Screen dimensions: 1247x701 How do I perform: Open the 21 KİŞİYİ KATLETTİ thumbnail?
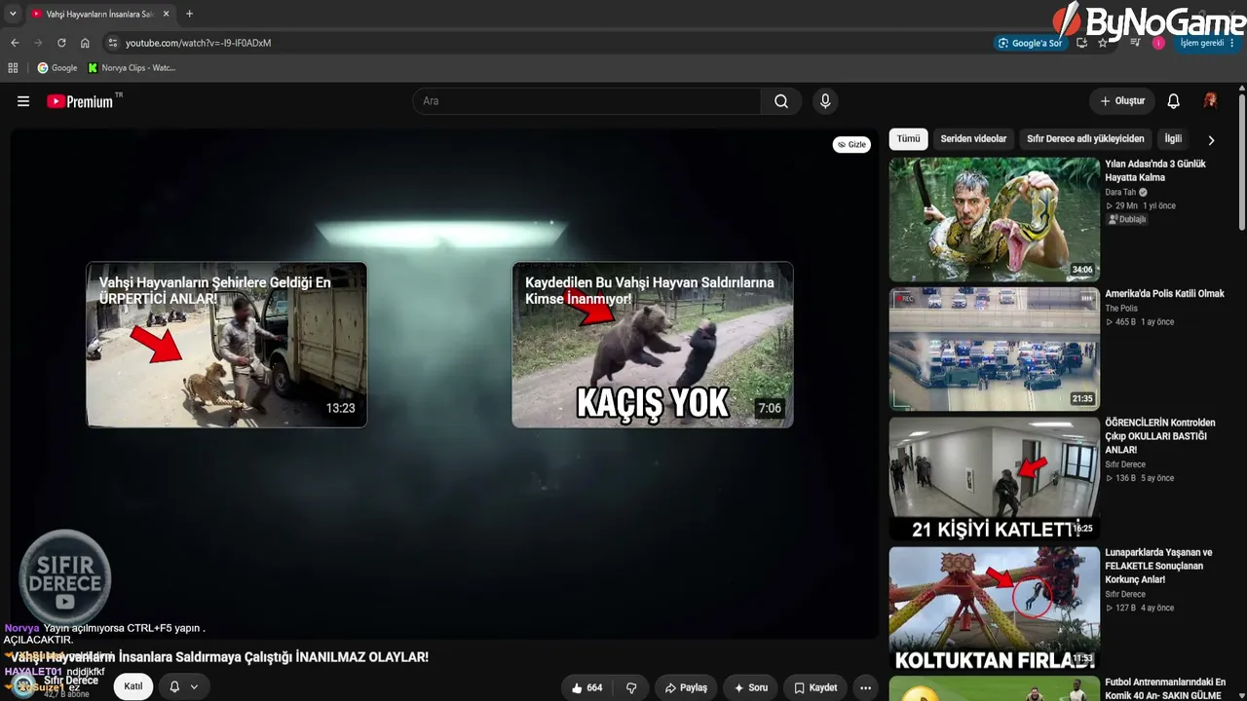pyautogui.click(x=994, y=478)
